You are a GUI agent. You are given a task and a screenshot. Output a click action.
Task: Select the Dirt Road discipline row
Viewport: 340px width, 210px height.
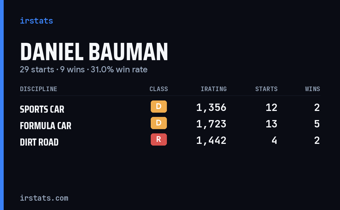(x=170, y=140)
